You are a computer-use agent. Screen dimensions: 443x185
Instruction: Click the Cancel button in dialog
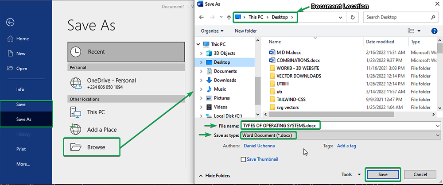(420, 174)
